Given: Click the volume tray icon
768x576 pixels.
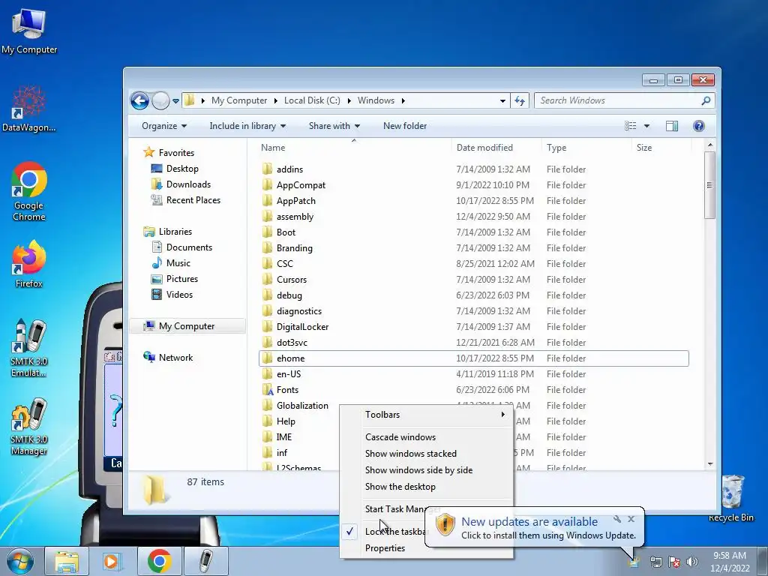Looking at the screenshot, I should (x=692, y=562).
